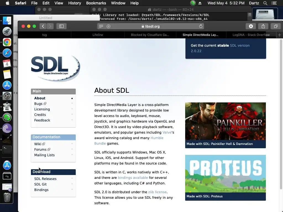Open the History menu
Image resolution: width=283 pixels, height=212 pixels.
click(75, 3)
